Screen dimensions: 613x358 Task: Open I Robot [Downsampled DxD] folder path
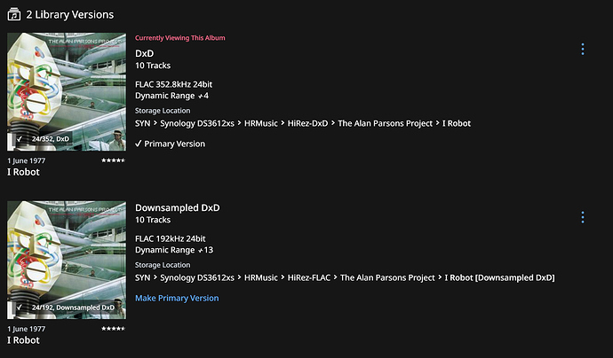[499, 277]
